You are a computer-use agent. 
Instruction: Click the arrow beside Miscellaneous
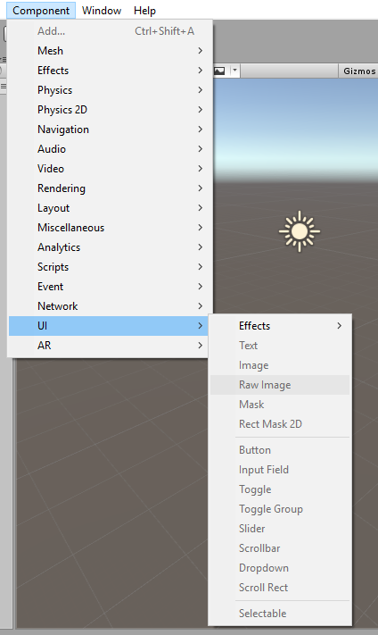click(x=200, y=228)
